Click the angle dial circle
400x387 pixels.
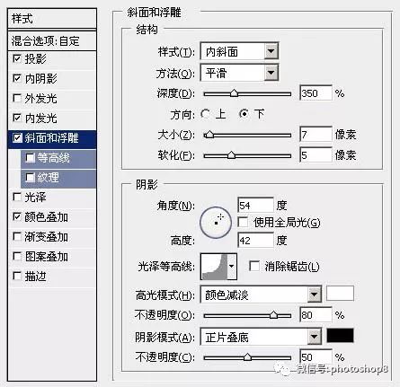(216, 223)
